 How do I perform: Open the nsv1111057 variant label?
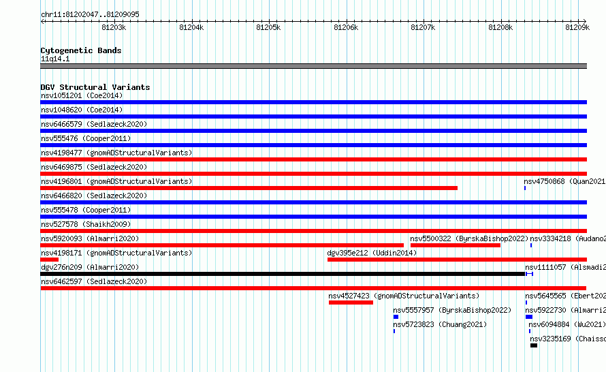565,267
